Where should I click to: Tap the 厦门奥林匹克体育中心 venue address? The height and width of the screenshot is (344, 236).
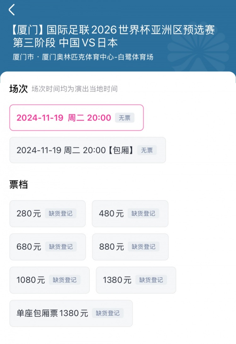pos(83,57)
